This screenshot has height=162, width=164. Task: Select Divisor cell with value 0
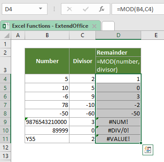tap(82, 130)
